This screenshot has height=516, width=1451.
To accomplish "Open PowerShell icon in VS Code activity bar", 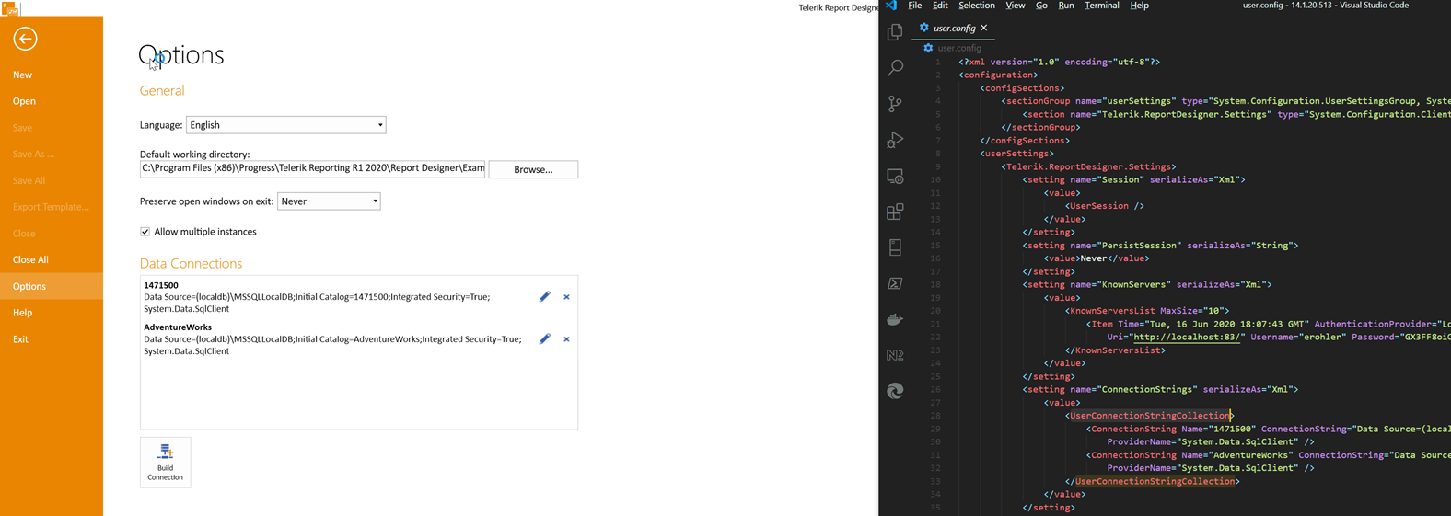I will tap(895, 283).
